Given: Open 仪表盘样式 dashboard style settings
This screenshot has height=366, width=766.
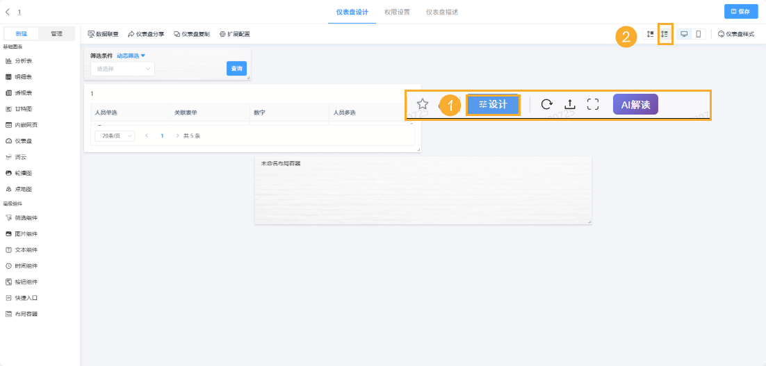Looking at the screenshot, I should [735, 34].
